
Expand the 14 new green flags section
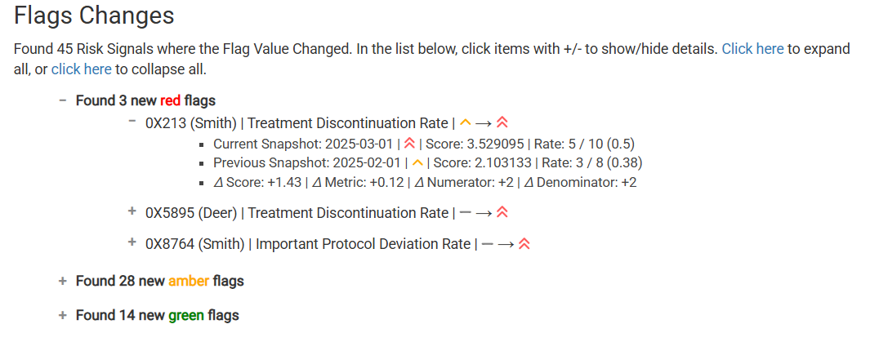[63, 315]
